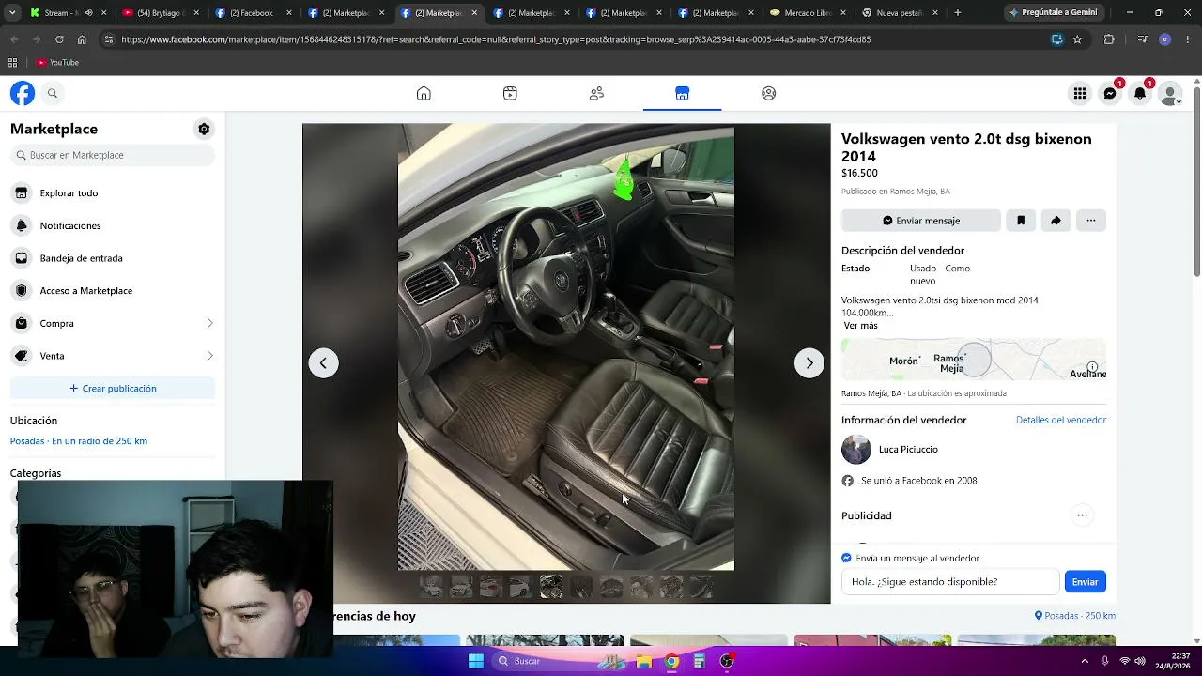The image size is (1202, 676).
Task: Open the Publicidad options ellipsis
Action: click(x=1082, y=515)
